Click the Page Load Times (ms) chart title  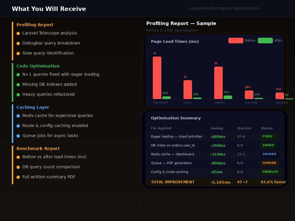(175, 41)
